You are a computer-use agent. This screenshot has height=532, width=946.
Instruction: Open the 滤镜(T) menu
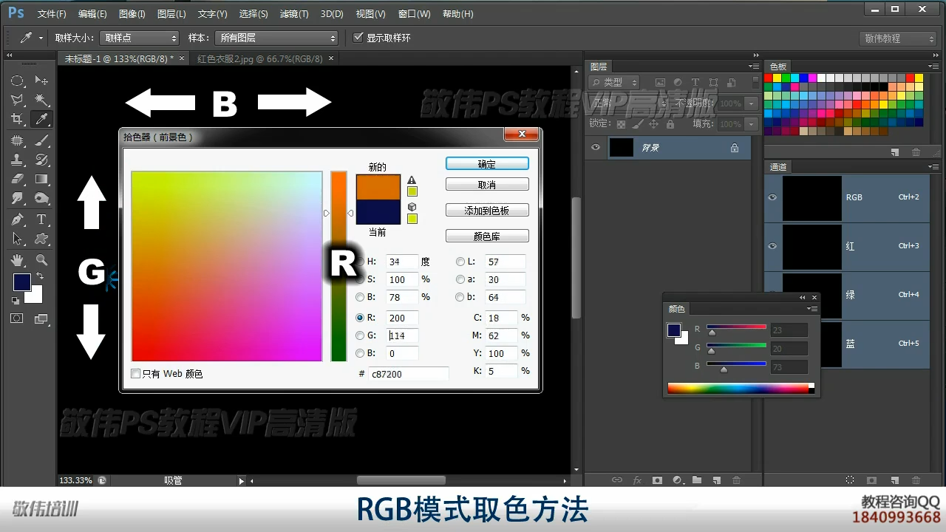294,14
